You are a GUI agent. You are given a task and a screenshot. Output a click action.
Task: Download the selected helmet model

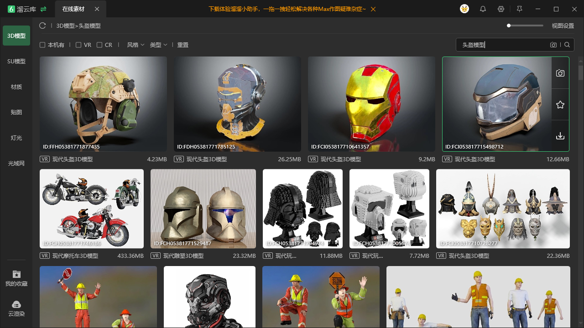point(560,136)
